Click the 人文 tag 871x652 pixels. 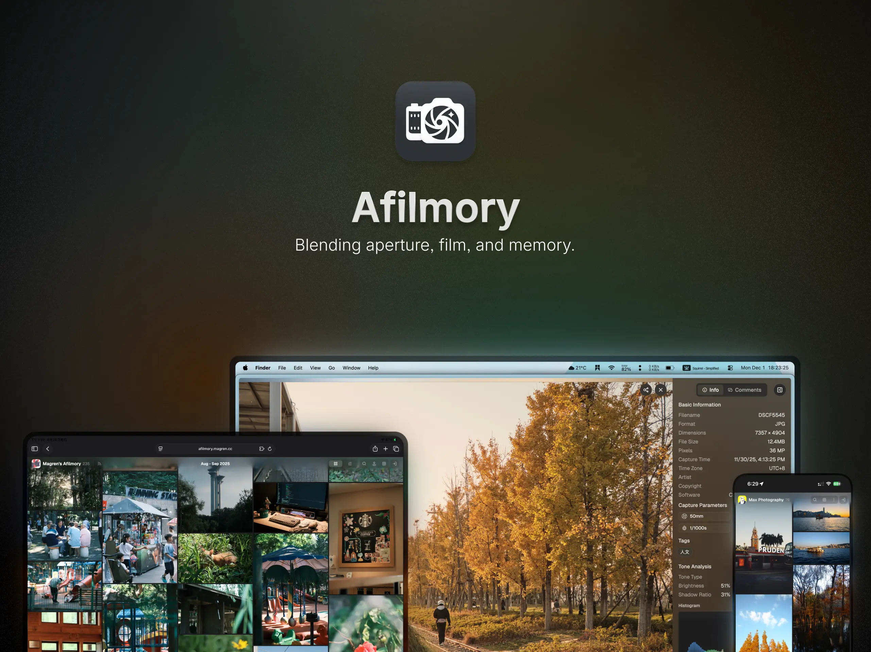[x=685, y=552]
